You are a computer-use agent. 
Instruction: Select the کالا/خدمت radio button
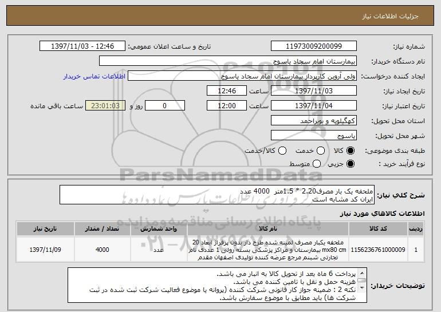point(282,151)
